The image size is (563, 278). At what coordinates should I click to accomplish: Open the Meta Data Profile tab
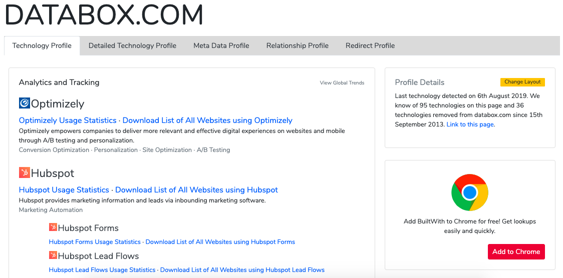[x=221, y=46]
